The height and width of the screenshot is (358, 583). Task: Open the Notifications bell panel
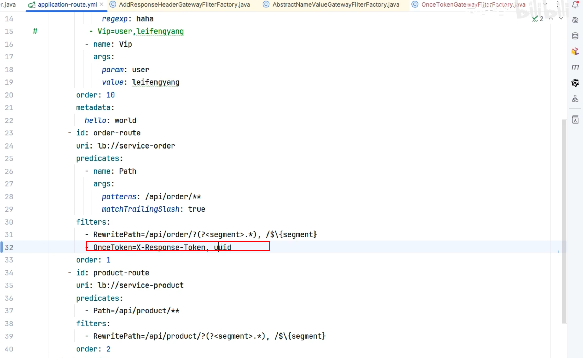(x=575, y=5)
